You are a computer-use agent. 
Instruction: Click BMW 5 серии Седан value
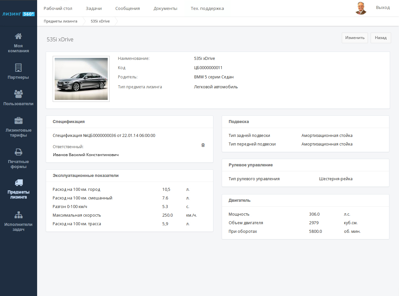(214, 77)
